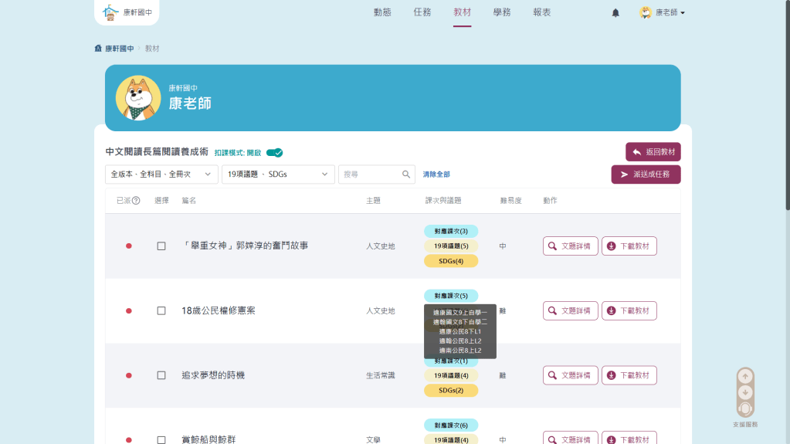Click the search magnifier icon
The image size is (790, 444).
[406, 175]
